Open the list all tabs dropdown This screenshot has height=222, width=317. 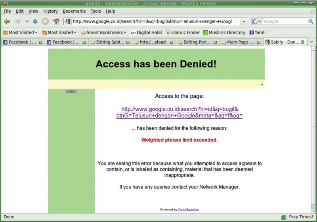[x=311, y=42]
